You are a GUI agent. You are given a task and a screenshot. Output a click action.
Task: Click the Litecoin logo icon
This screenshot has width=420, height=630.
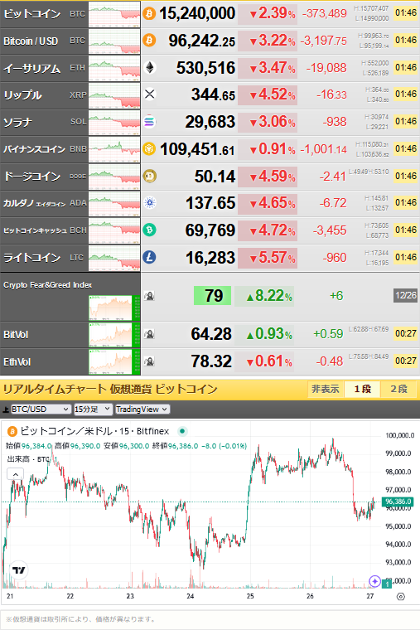pyautogui.click(x=149, y=257)
